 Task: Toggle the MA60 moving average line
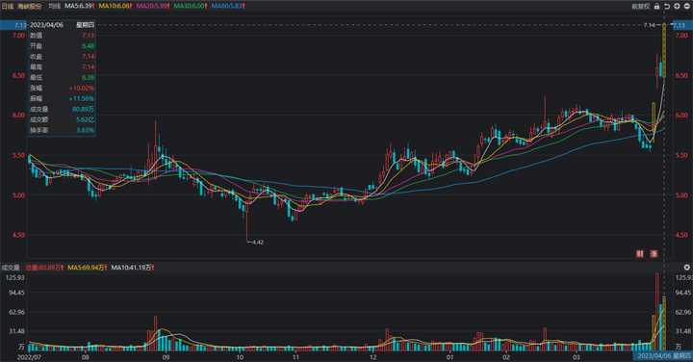pyautogui.click(x=228, y=6)
